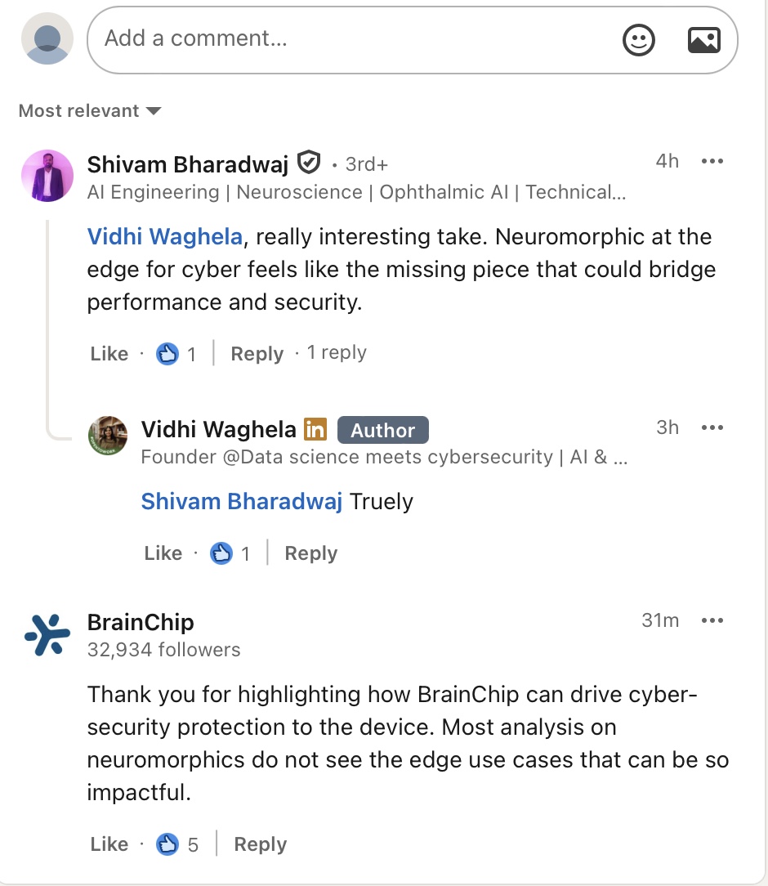Click LinkedIn badge next to Vidhi Waghela
The image size is (768, 886).
pos(315,429)
